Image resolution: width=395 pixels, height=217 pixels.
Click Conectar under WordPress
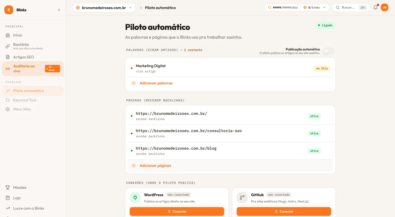click(x=177, y=211)
